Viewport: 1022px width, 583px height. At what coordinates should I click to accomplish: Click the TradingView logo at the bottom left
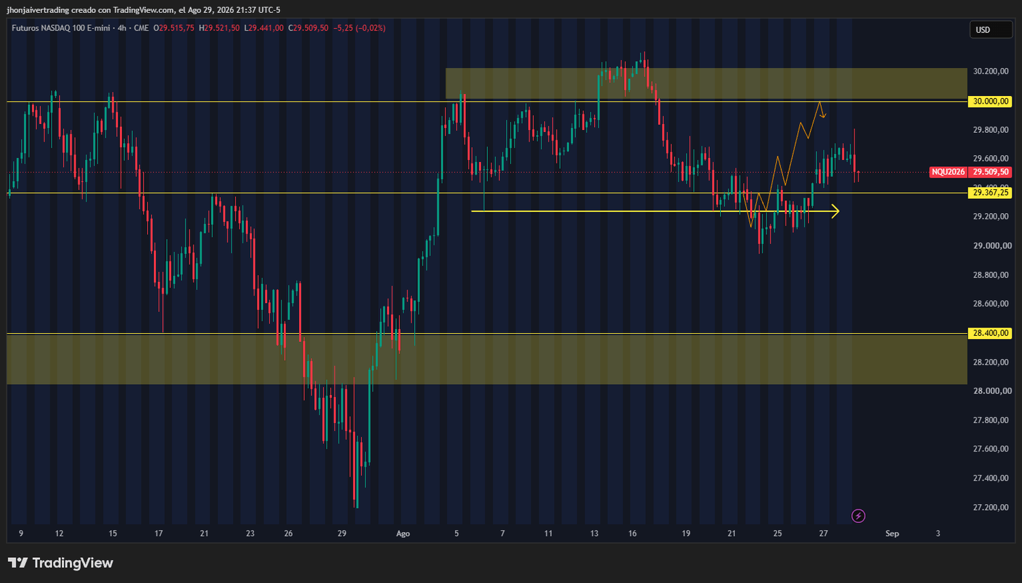60,563
